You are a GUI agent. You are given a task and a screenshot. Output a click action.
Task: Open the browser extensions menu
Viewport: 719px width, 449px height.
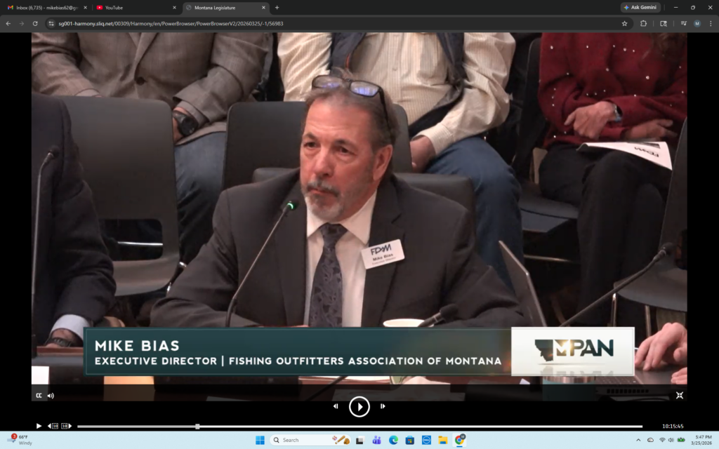click(644, 23)
